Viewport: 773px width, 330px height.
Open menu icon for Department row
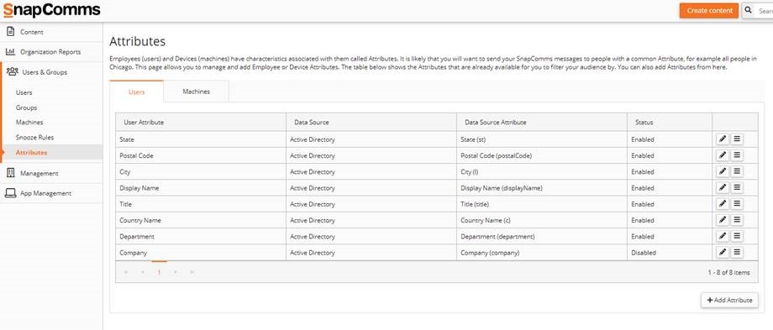(x=737, y=237)
